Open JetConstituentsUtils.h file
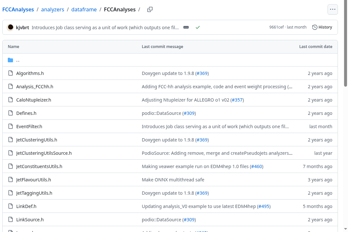The width and height of the screenshot is (348, 232). pos(39,166)
